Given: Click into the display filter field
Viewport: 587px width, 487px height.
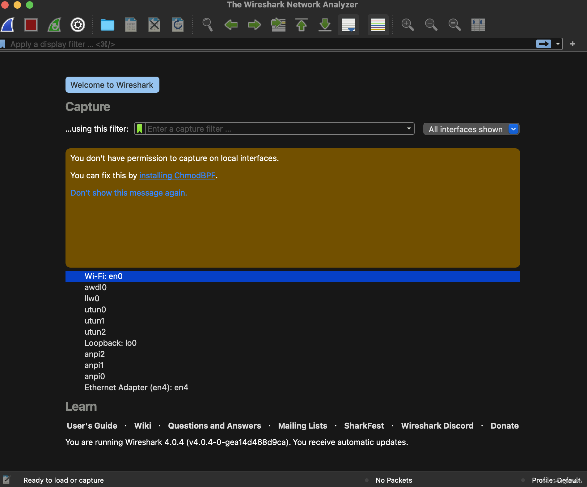Looking at the screenshot, I should [272, 44].
